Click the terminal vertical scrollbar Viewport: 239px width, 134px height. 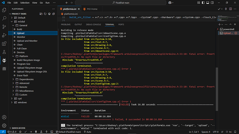click(x=217, y=89)
